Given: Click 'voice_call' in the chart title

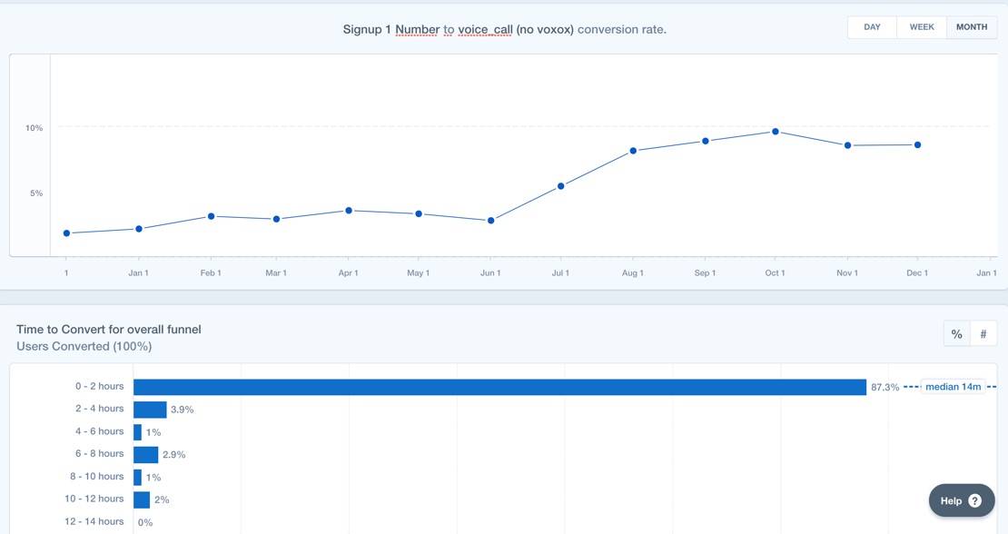Looking at the screenshot, I should tap(485, 29).
